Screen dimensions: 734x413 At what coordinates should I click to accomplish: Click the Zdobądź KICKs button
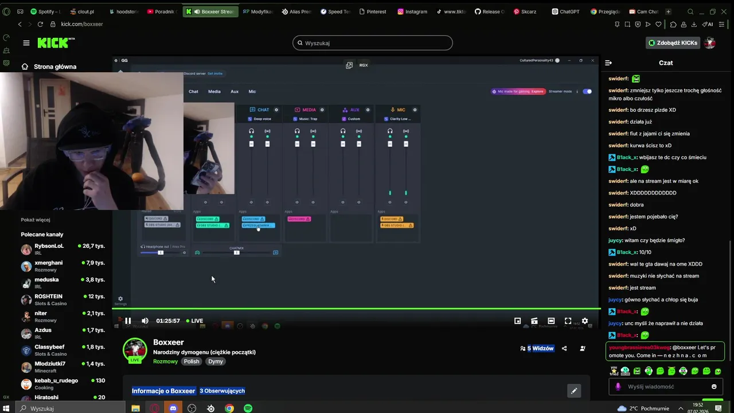point(673,42)
